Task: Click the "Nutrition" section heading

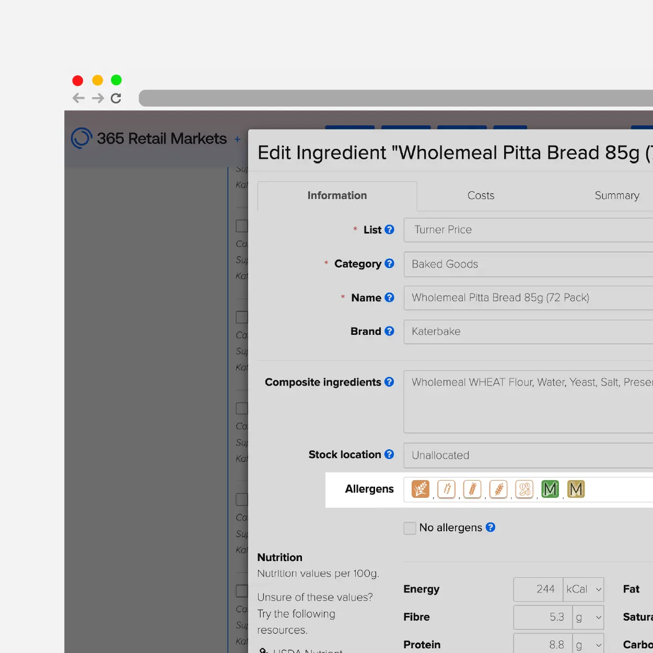Action: (x=280, y=557)
